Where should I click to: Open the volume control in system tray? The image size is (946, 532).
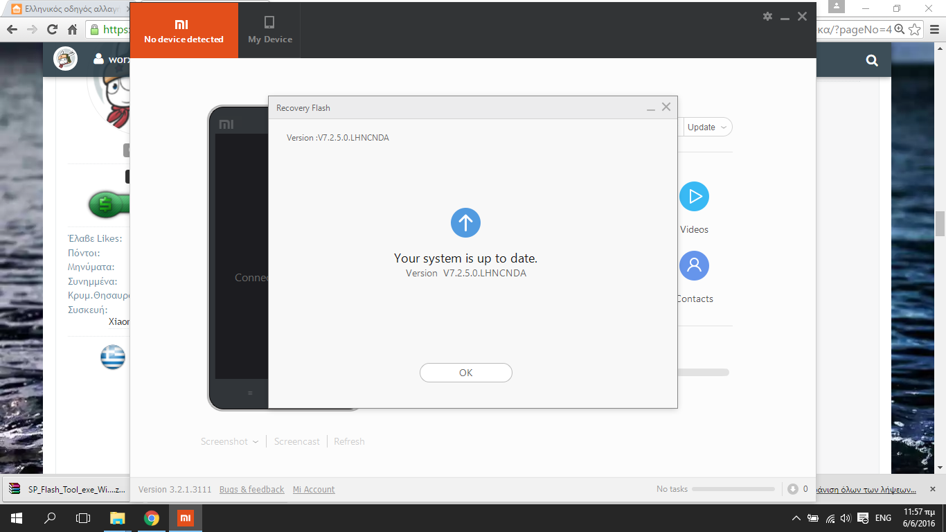(x=845, y=518)
